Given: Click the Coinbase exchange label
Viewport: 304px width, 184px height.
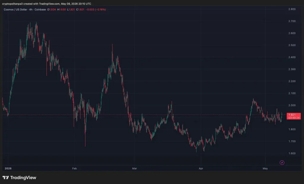Looking at the screenshot, I should pos(40,9).
